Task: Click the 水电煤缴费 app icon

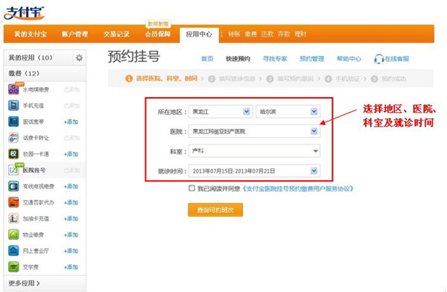Action: pos(13,89)
